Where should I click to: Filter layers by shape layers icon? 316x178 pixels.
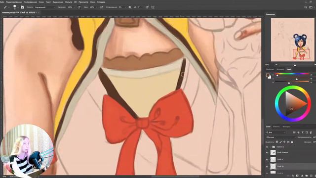[x=307, y=133]
